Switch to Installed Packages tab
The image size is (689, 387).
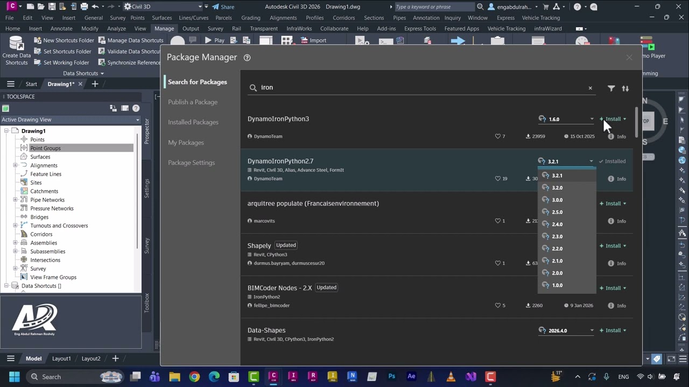(x=193, y=123)
